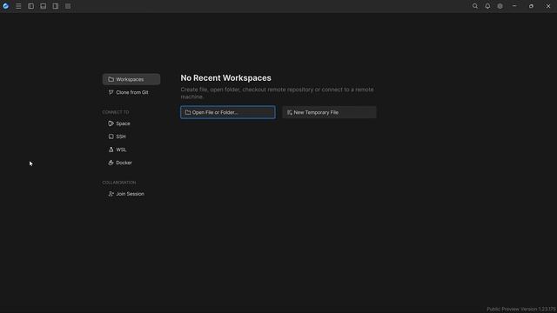Toggle the right panel layout icon
This screenshot has height=313, width=557.
tap(56, 6)
